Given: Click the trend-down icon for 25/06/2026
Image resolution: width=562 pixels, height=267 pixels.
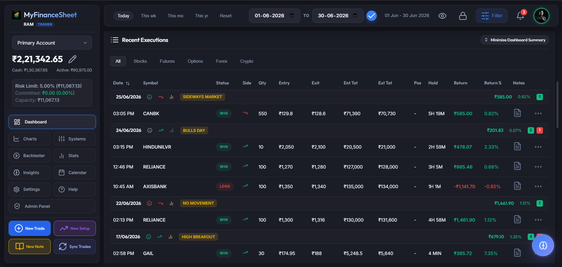Looking at the screenshot, I should 161,97.
